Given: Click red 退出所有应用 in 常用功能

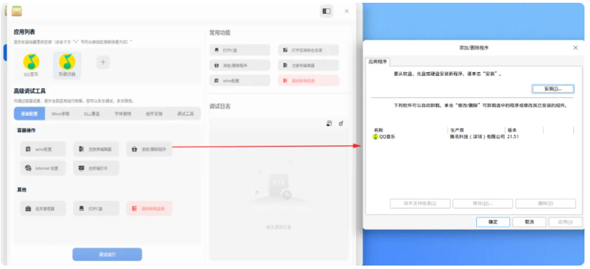Looking at the screenshot, I should [x=309, y=80].
